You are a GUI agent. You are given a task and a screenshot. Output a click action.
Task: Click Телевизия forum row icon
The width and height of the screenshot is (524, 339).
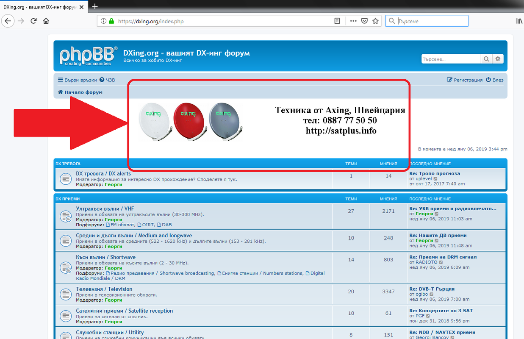tap(65, 294)
